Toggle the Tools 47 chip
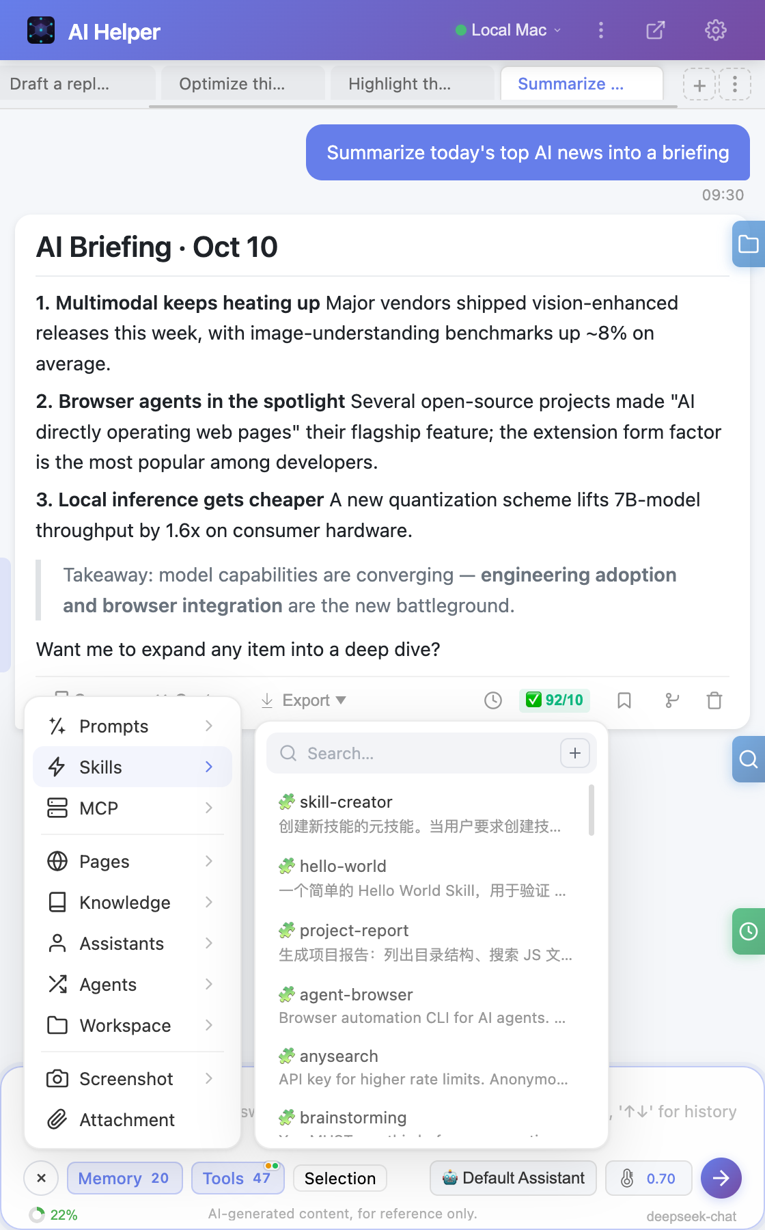 tap(238, 1178)
